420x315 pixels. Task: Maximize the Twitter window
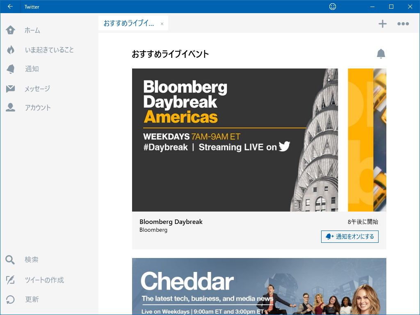pos(391,7)
